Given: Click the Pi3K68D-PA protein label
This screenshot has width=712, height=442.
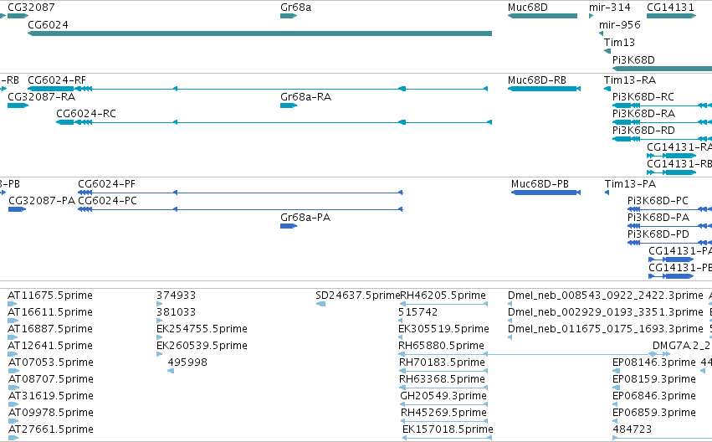Looking at the screenshot, I should pos(658,218).
